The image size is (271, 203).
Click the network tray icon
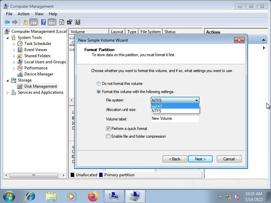228,197
